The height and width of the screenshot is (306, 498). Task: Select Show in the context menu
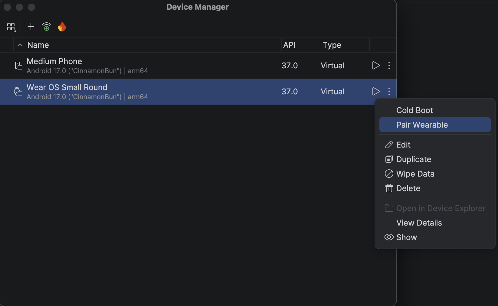click(435, 237)
